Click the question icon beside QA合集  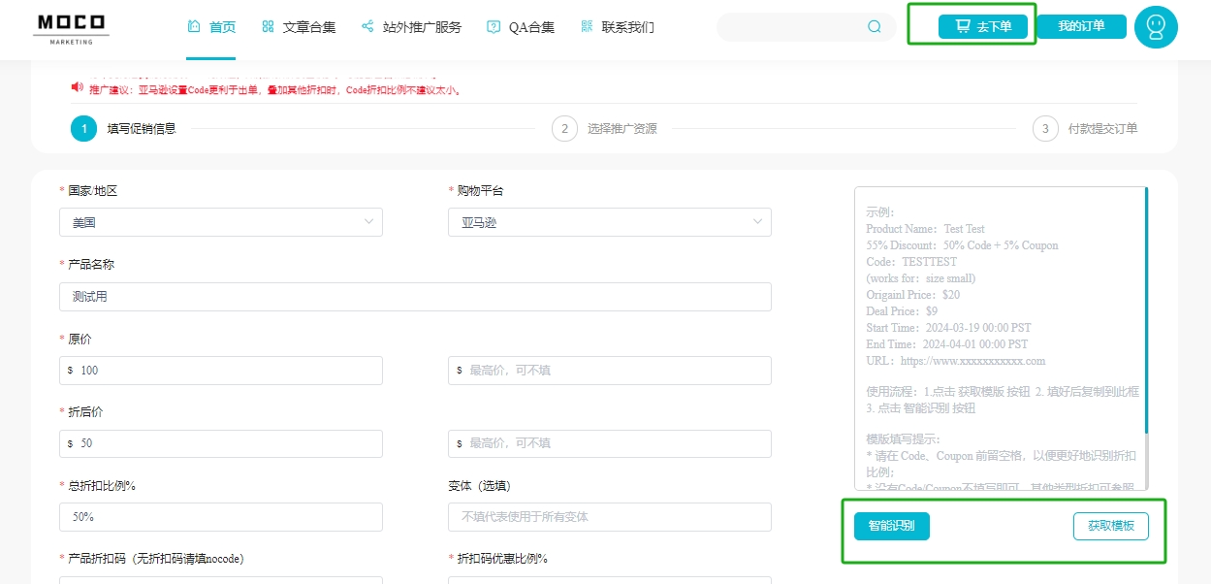coord(494,26)
